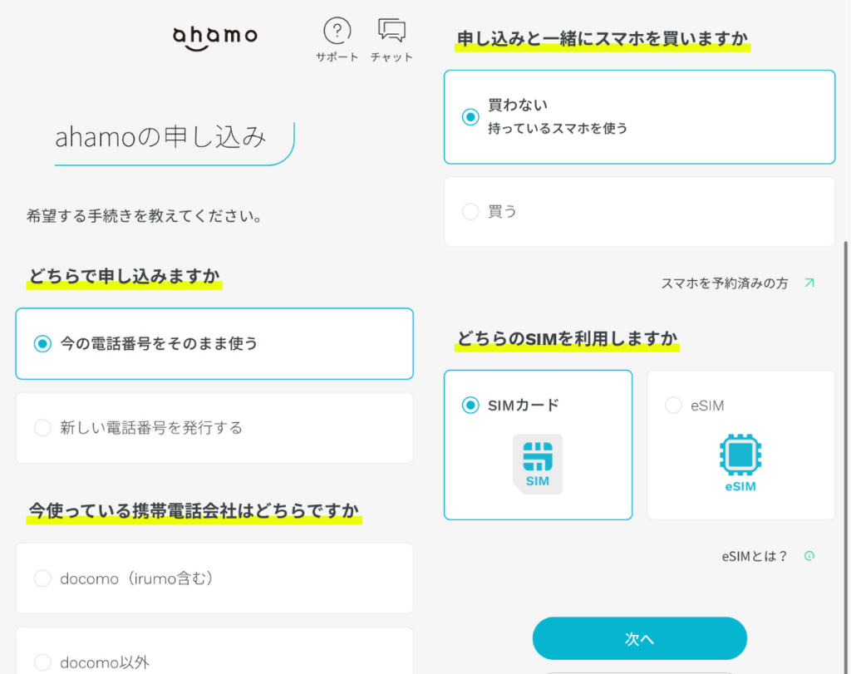Open the スマホを予約済みの方 link
Image resolution: width=851 pixels, height=674 pixels.
tap(724, 283)
